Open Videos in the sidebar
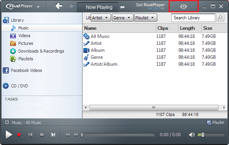The height and width of the screenshot is (145, 229). 20,36
